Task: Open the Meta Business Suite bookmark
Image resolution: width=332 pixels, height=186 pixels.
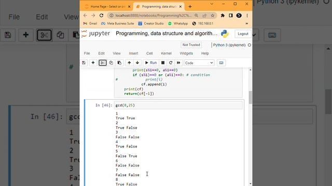Action: [x=118, y=23]
